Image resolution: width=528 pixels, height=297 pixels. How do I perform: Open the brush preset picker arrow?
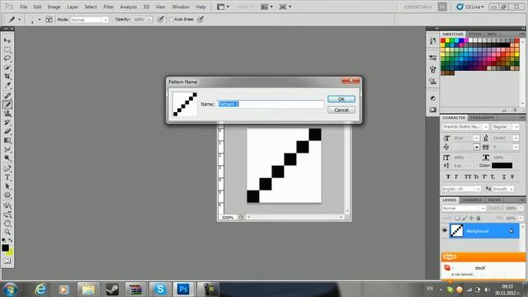tap(40, 20)
